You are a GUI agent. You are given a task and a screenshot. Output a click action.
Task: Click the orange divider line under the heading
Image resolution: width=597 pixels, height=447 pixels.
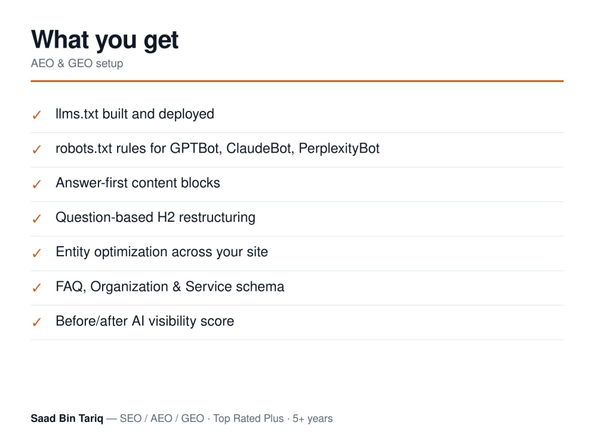[297, 81]
